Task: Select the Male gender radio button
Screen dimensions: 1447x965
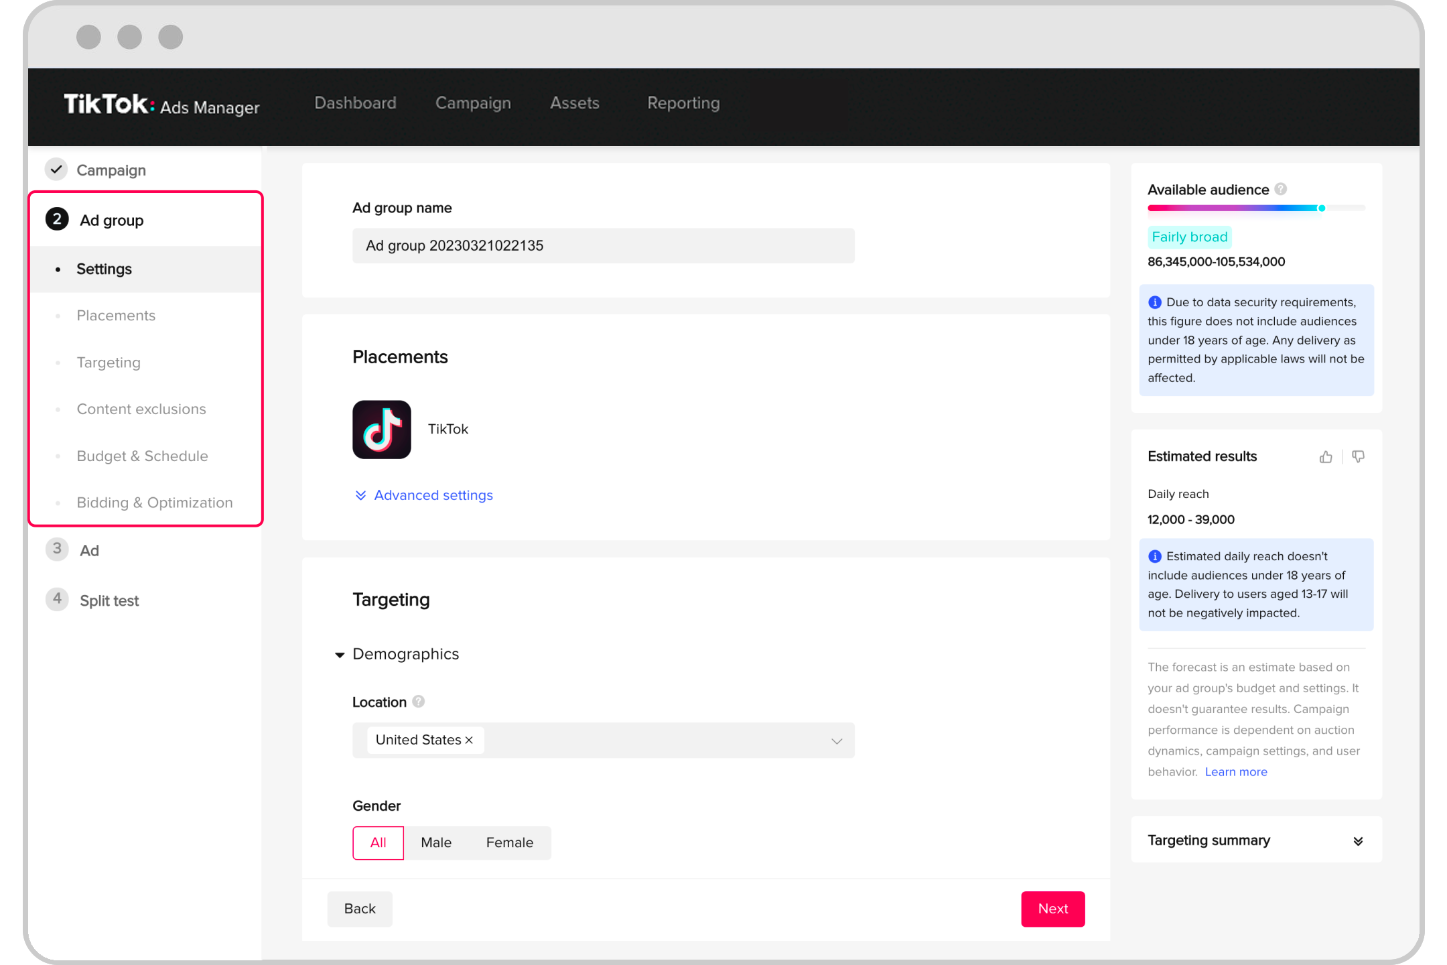Action: [x=436, y=842]
